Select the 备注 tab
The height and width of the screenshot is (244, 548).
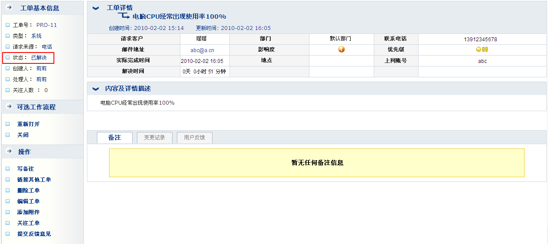(x=114, y=138)
